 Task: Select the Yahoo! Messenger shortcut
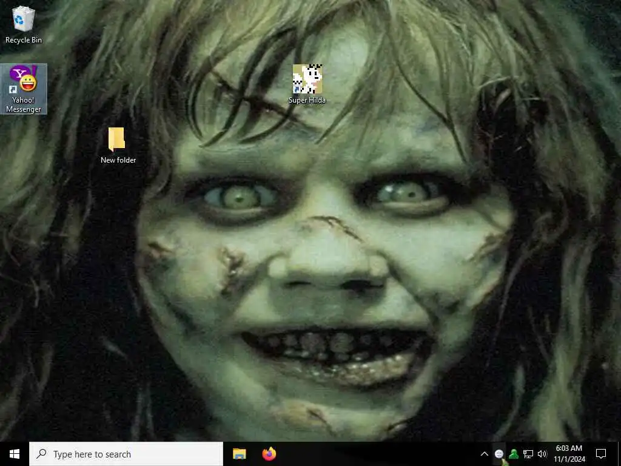(x=24, y=89)
